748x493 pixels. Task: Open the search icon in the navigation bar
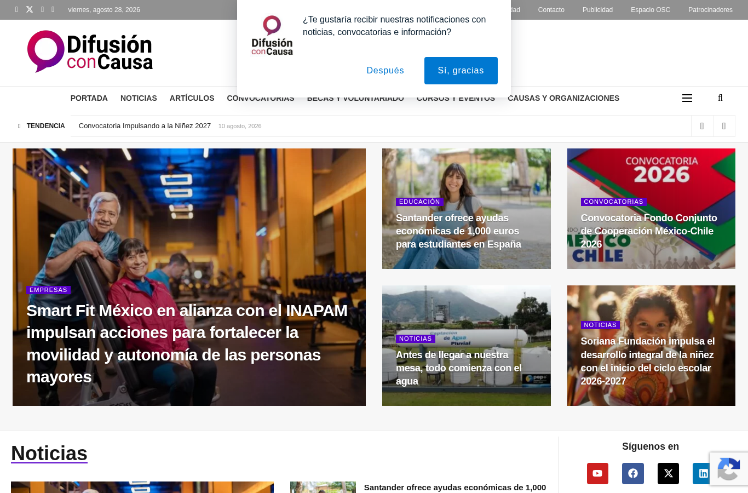720,98
